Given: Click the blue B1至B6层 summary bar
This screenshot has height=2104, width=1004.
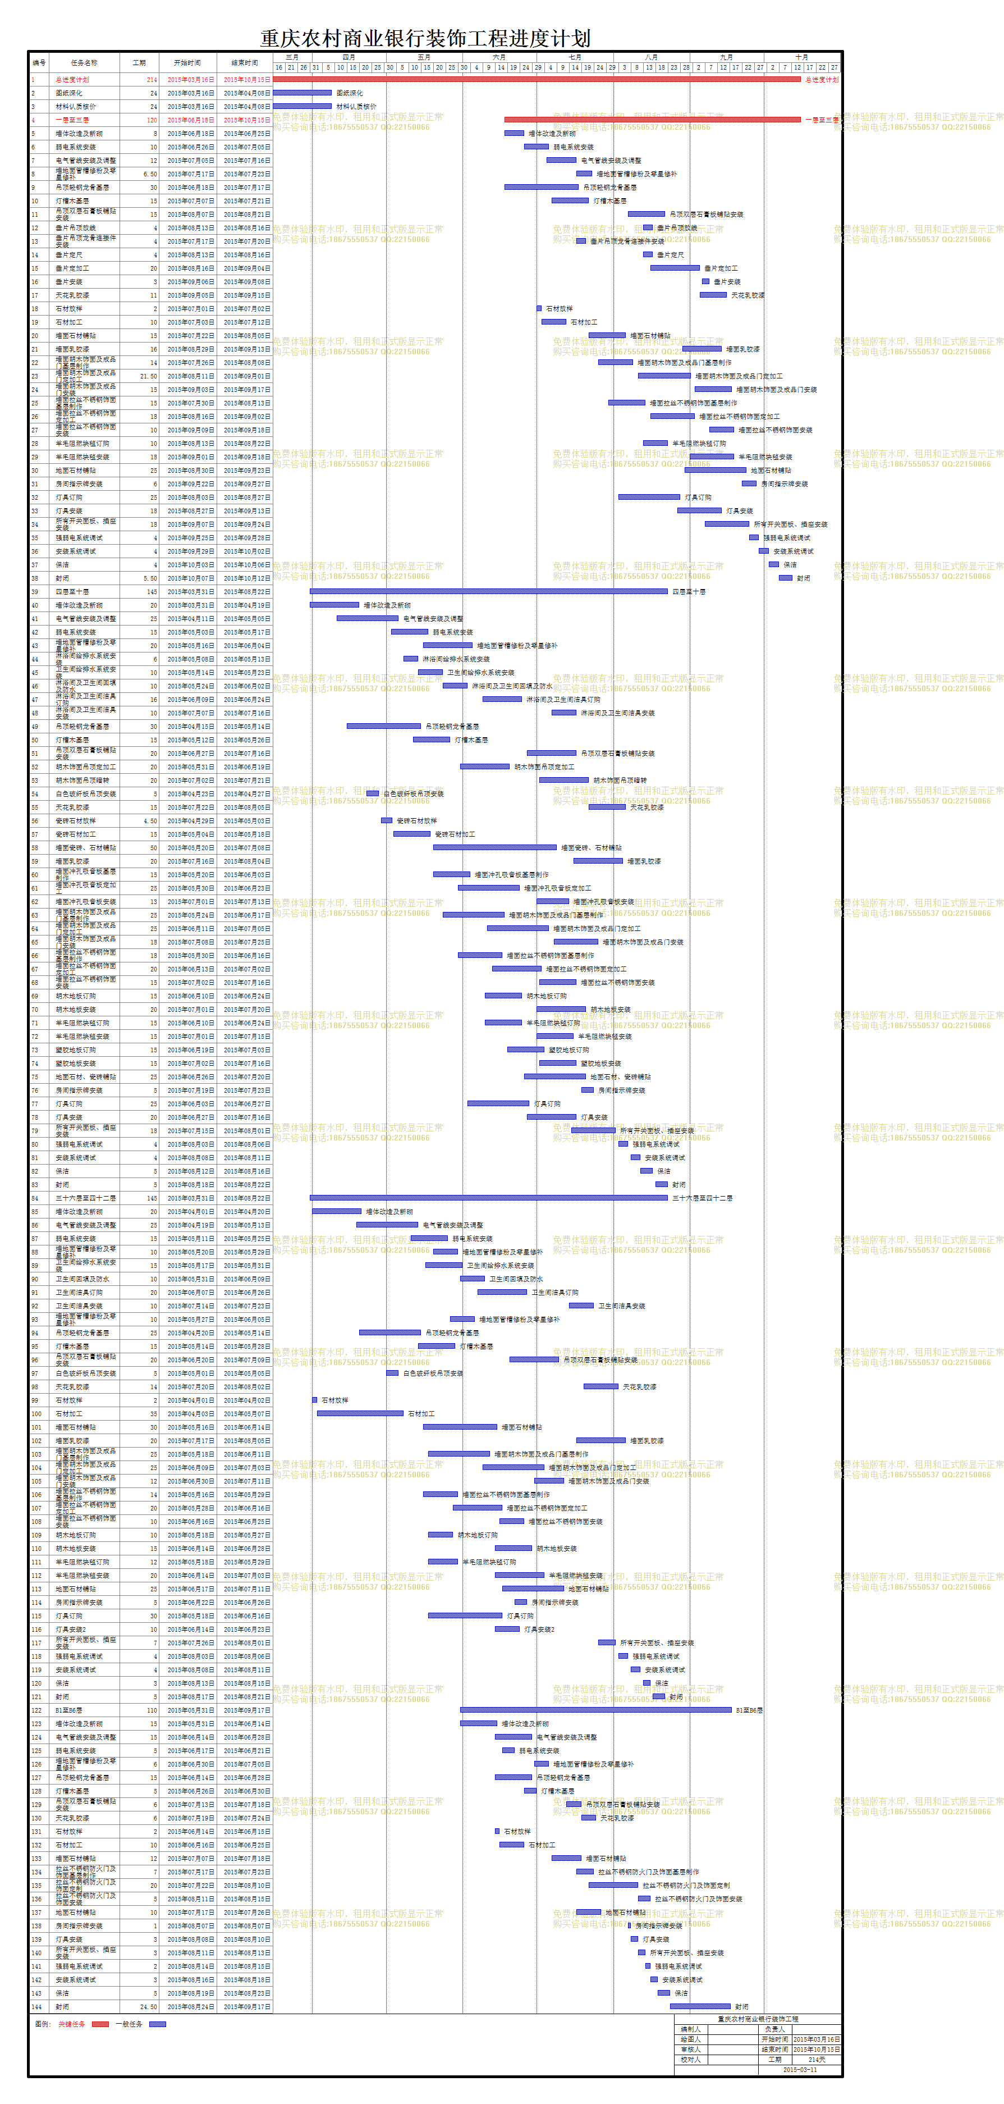Looking at the screenshot, I should [x=596, y=1709].
